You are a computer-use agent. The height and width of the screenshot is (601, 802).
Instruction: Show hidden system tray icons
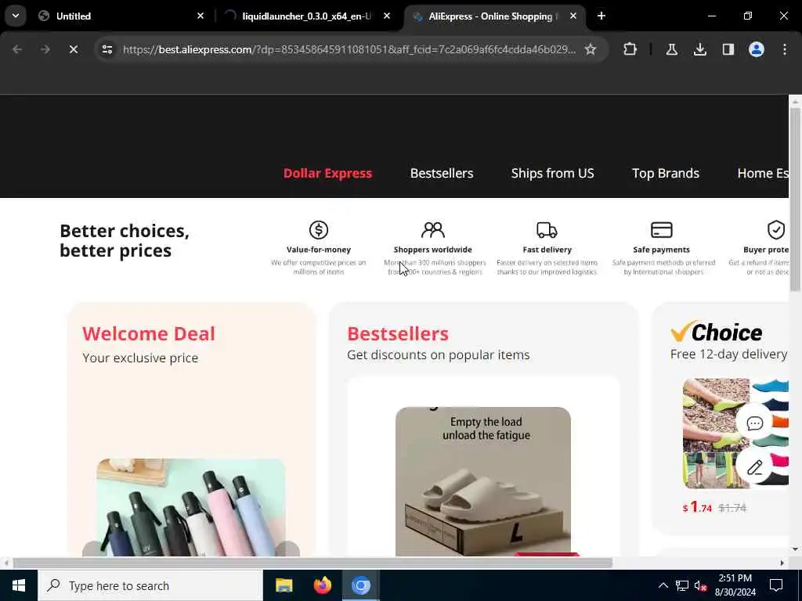[663, 585]
